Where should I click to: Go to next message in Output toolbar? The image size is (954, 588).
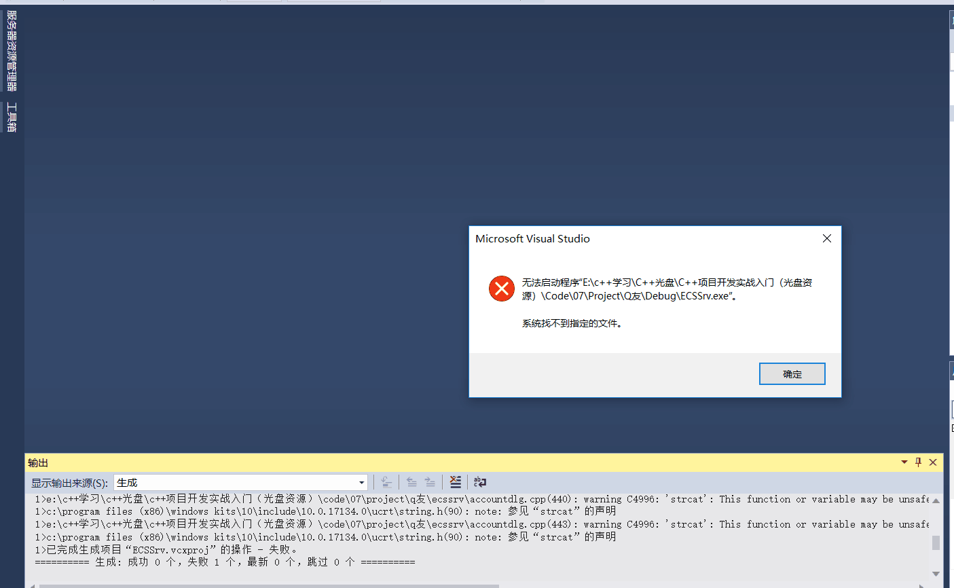430,482
